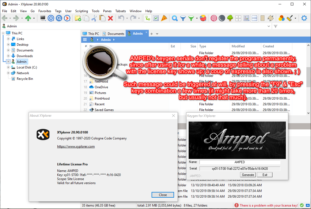Click Generate in the Keygen window

tap(248, 175)
